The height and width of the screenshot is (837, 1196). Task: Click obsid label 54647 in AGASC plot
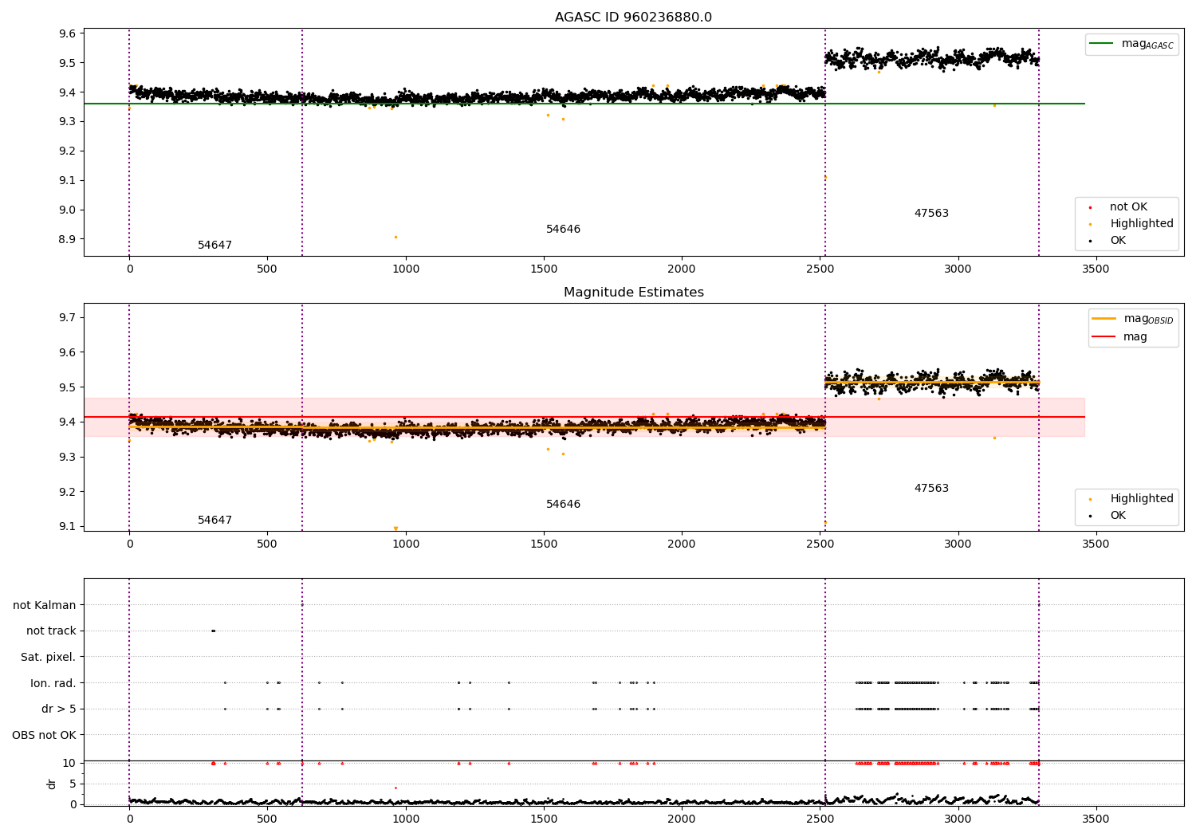pyautogui.click(x=214, y=246)
